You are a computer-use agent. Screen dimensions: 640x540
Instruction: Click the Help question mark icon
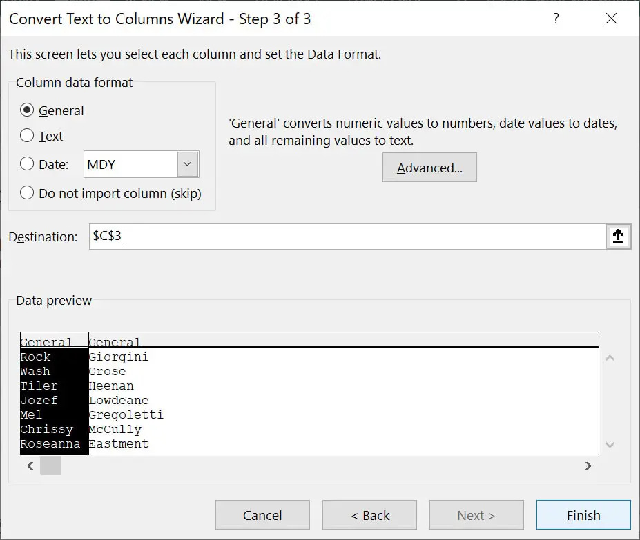(x=556, y=19)
